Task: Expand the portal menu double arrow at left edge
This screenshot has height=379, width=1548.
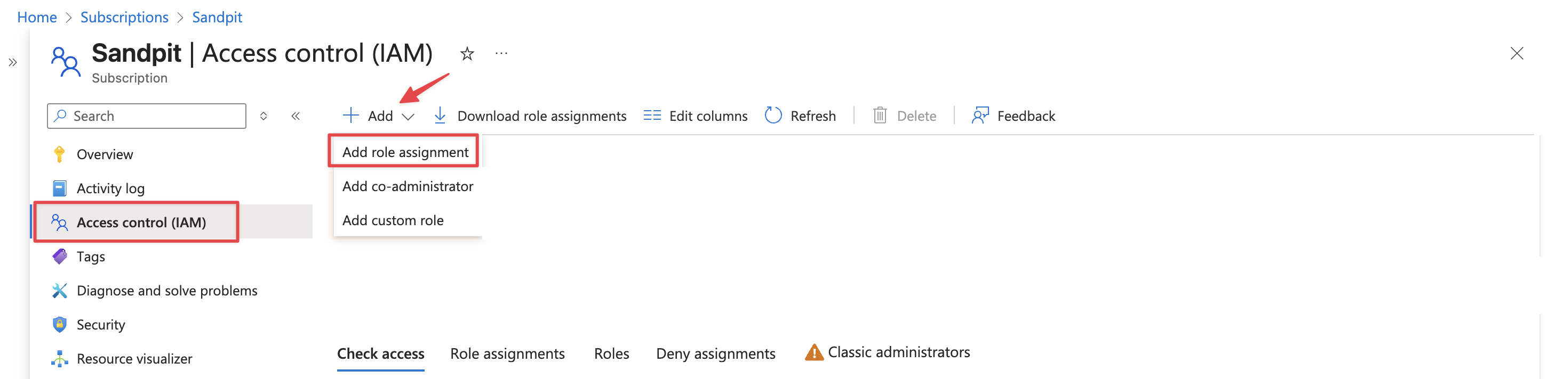Action: click(13, 62)
